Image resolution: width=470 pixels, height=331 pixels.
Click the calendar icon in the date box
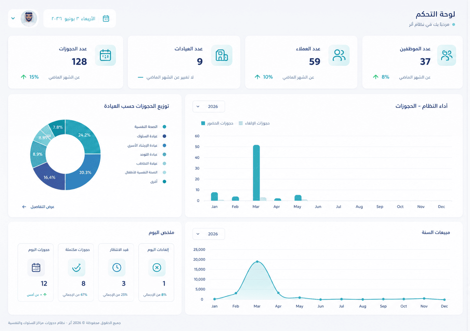(106, 18)
